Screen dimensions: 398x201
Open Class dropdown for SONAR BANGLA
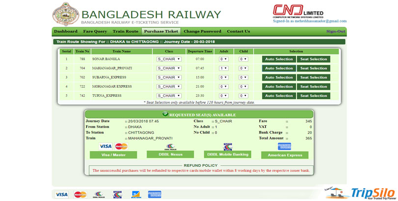coord(169,59)
